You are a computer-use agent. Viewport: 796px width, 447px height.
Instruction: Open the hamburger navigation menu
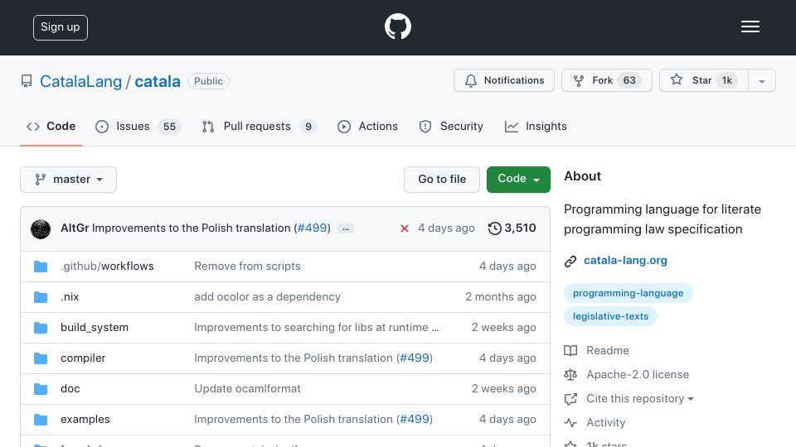pyautogui.click(x=750, y=26)
